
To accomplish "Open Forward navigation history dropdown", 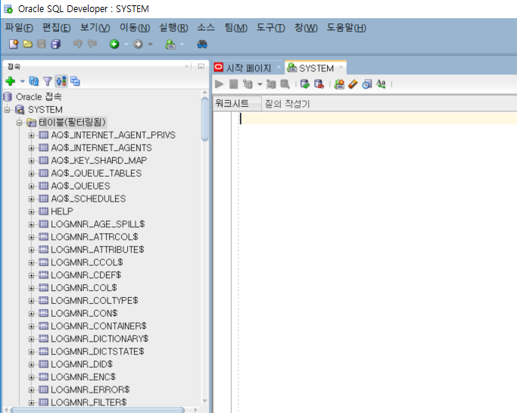I will pyautogui.click(x=151, y=44).
